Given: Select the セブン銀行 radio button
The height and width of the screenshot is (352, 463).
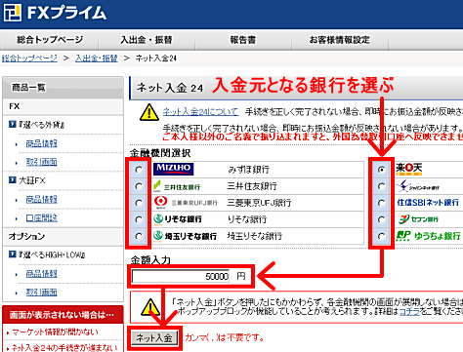Looking at the screenshot, I should 382,219.
